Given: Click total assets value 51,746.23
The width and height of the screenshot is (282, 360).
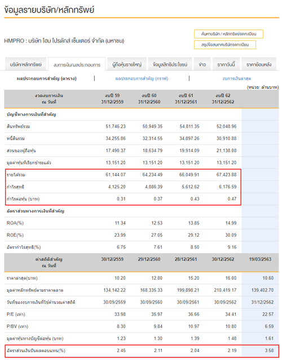Looking at the screenshot, I should coord(116,127).
